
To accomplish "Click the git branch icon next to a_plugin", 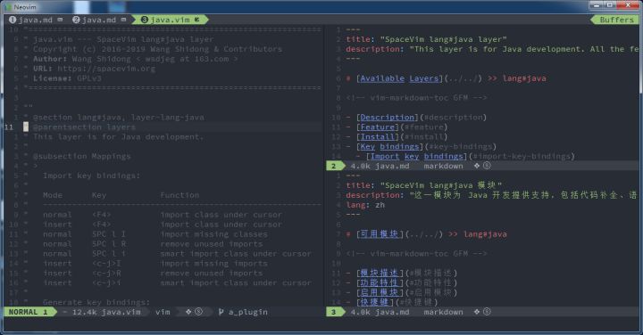I will tap(221, 312).
